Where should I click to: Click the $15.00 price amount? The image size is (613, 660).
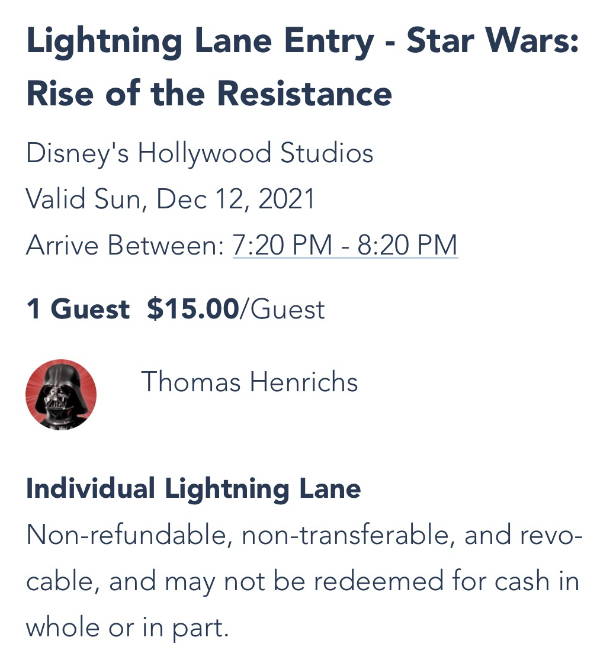[x=192, y=309]
